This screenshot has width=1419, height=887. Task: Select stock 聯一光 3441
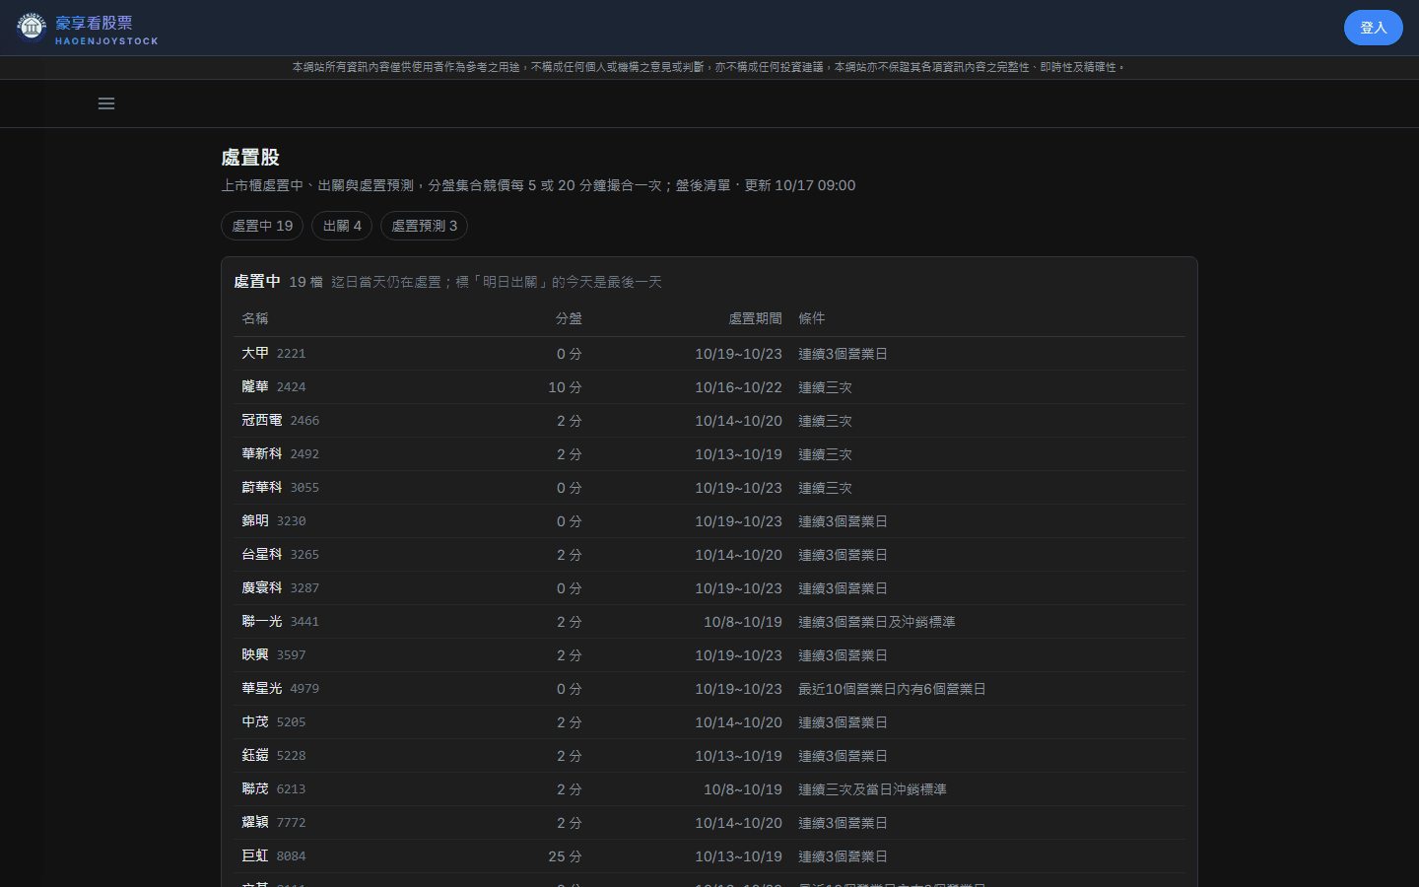click(x=281, y=621)
